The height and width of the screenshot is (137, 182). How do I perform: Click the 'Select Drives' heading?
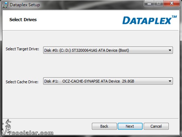pos(23,19)
